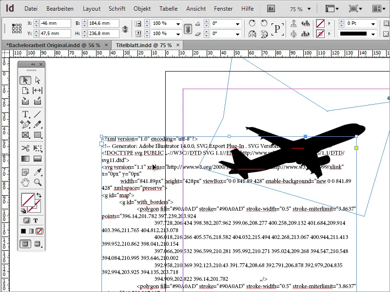
Task: Select the Hand tool
Action: 25,182
